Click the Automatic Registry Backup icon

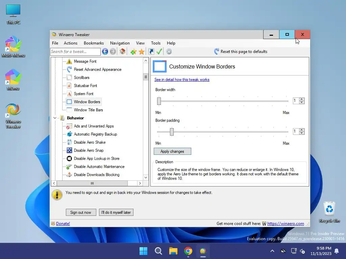pyautogui.click(x=69, y=134)
